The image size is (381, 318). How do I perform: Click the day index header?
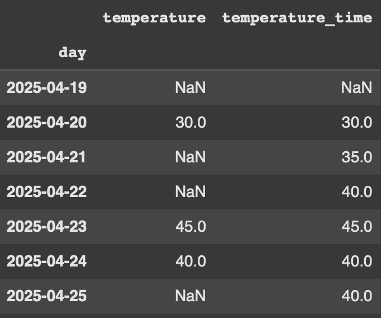point(72,53)
